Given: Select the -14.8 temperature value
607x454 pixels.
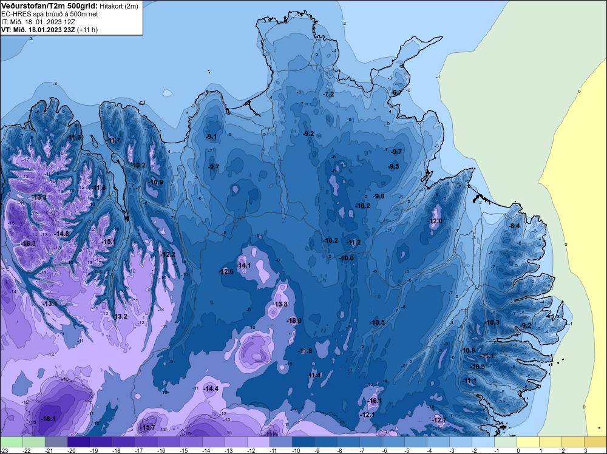Looking at the screenshot, I should (61, 234).
